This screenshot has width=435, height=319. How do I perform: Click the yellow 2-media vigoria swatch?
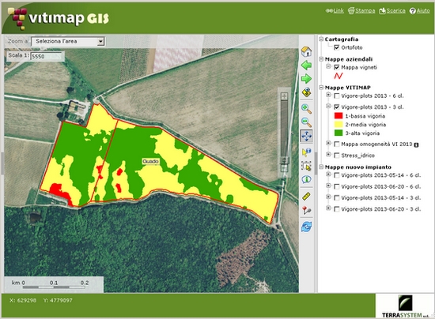tap(339, 124)
